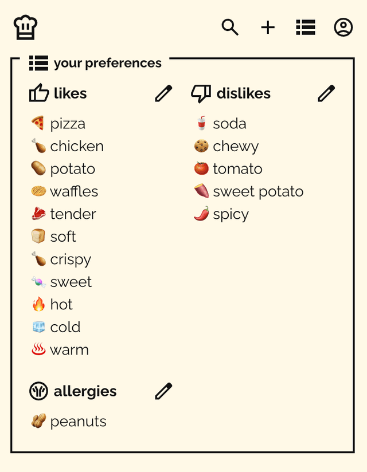Click the your preferences heading
The image size is (367, 472).
95,63
